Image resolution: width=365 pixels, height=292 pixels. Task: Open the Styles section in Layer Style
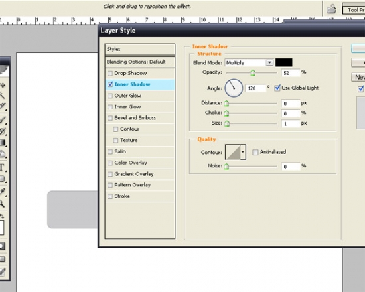point(140,49)
